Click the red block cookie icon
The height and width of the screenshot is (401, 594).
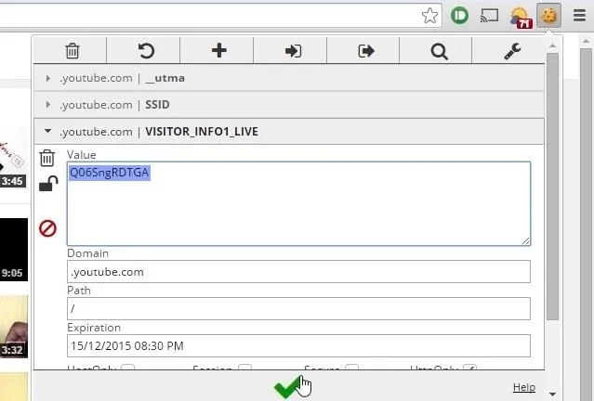click(x=47, y=228)
